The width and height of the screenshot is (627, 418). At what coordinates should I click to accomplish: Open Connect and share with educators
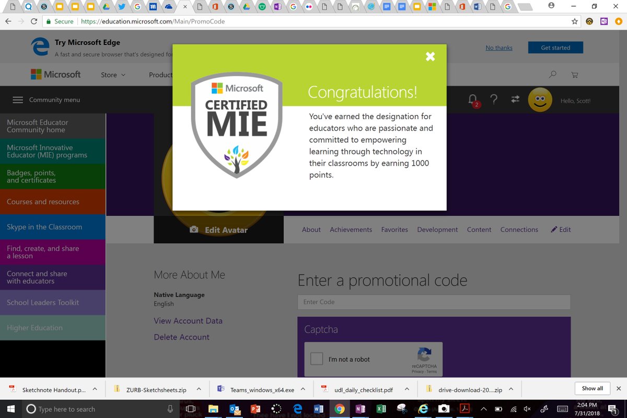click(53, 277)
